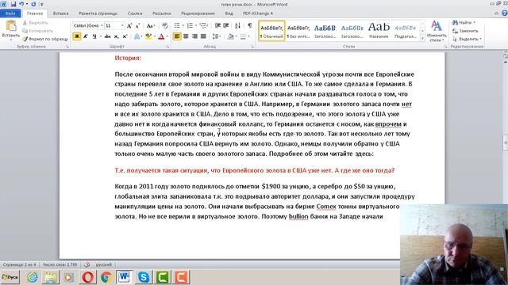Click Копировать (copy) in the clipboard group
The width and height of the screenshot is (508, 285).
(x=37, y=31)
